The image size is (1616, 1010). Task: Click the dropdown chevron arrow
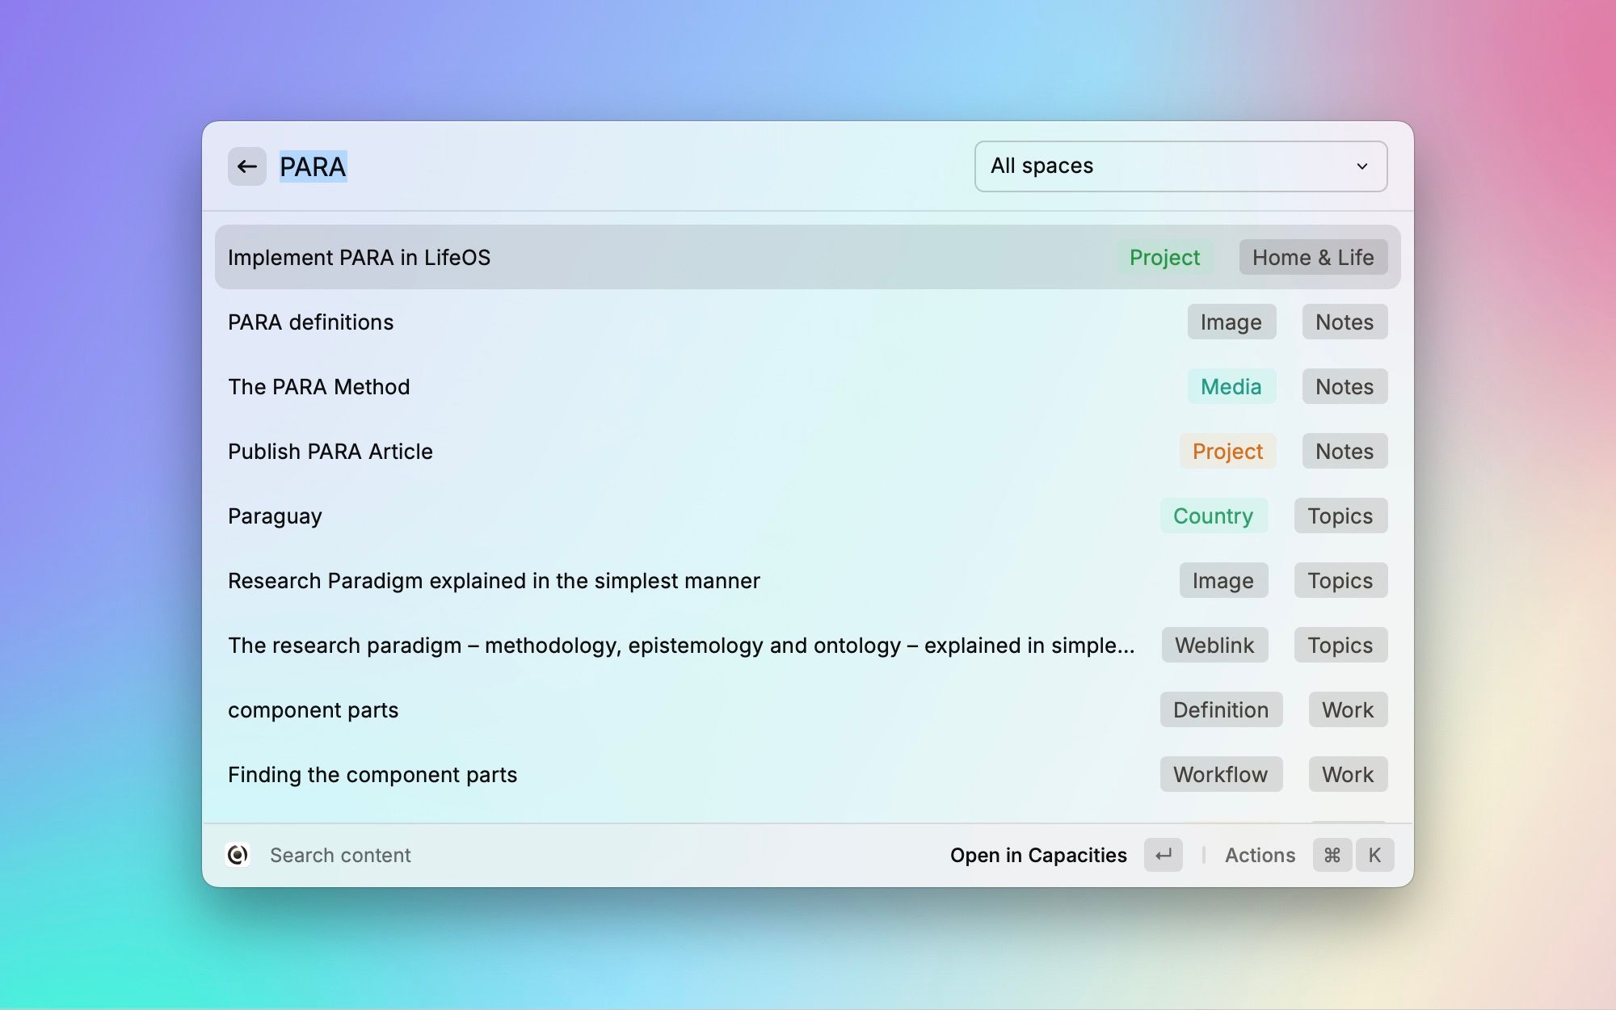(x=1362, y=166)
